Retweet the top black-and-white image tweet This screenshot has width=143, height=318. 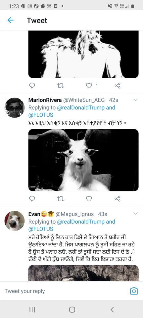pos(61,85)
